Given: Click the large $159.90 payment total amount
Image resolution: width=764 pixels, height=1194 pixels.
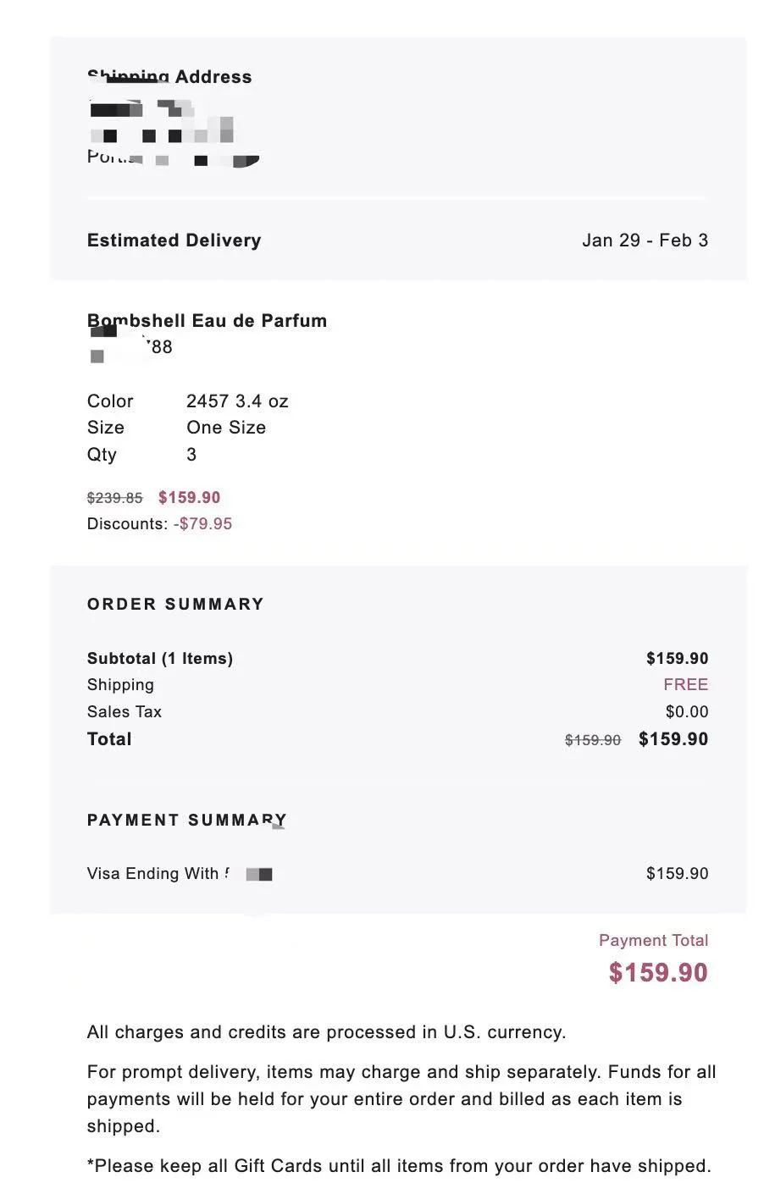Looking at the screenshot, I should 658,972.
